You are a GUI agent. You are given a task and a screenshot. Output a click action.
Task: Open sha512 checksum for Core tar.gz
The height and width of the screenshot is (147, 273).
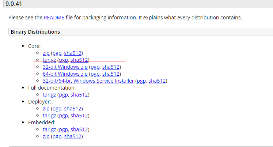click(80, 60)
